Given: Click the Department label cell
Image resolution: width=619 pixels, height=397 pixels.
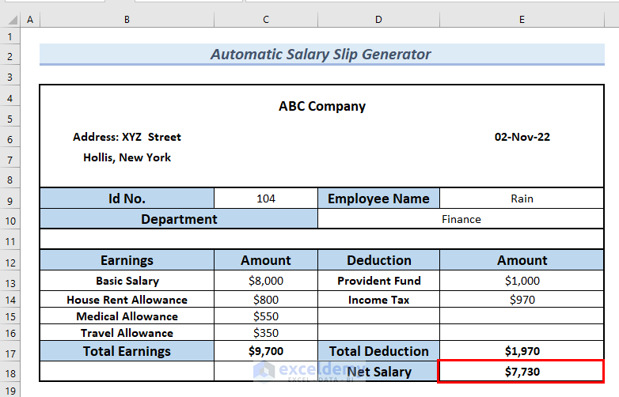Looking at the screenshot, I should (x=179, y=219).
